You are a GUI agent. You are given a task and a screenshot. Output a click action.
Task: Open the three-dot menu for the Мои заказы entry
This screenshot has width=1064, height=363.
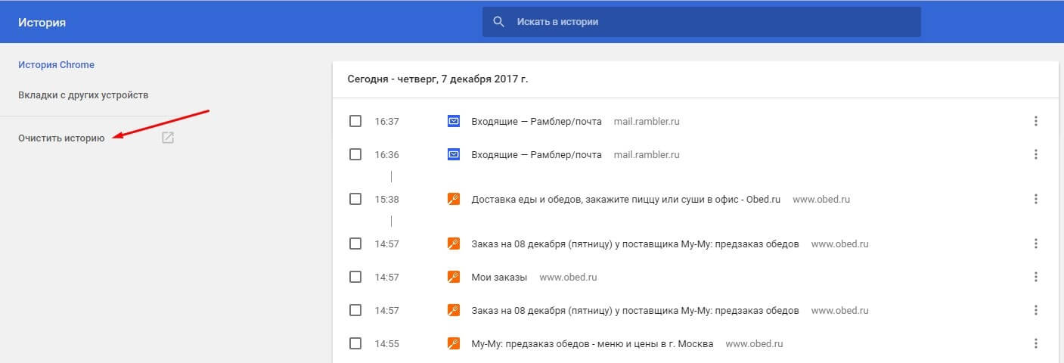tap(1036, 277)
